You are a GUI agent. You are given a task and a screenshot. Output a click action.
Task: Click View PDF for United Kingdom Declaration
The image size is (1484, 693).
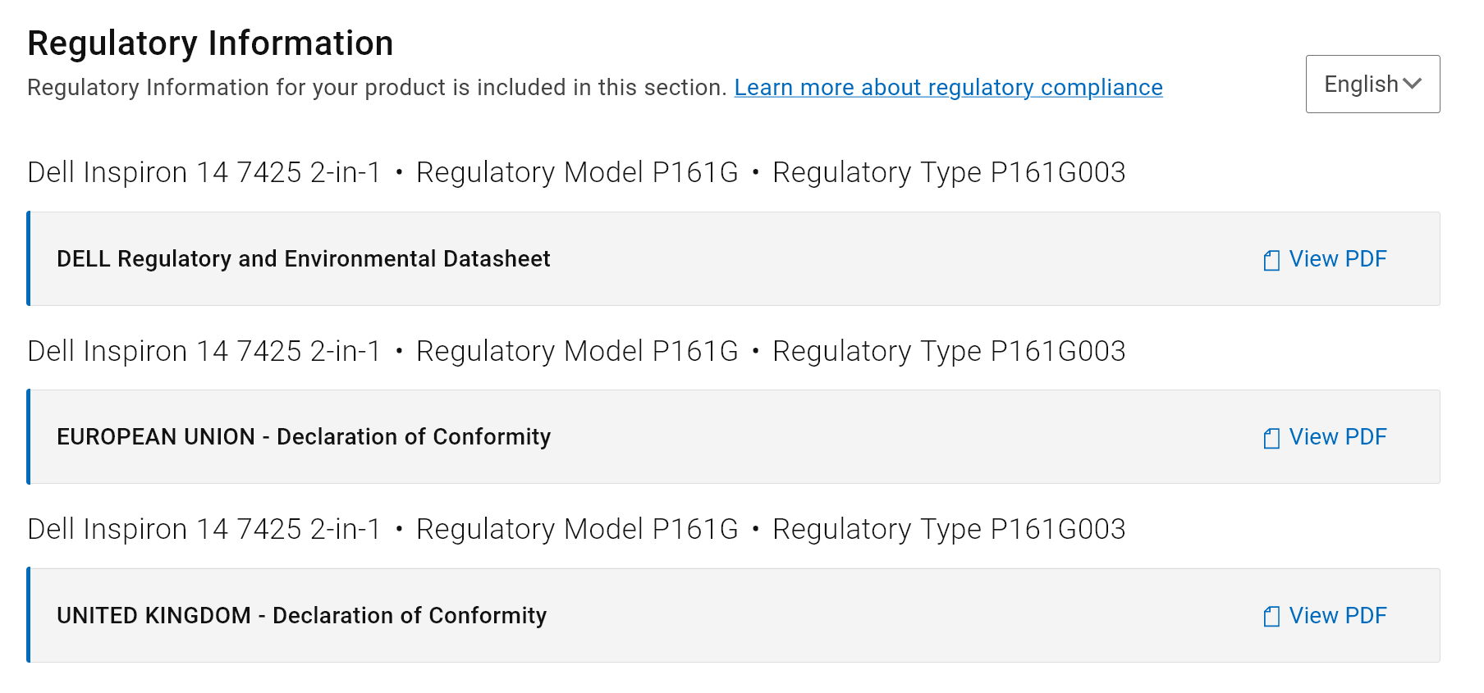tap(1337, 616)
